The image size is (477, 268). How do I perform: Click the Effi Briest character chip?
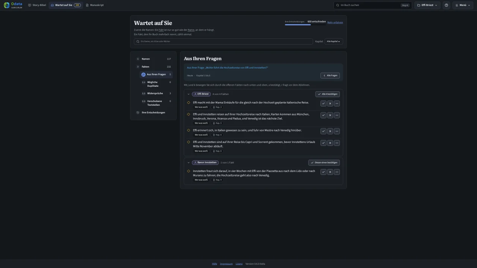click(201, 94)
